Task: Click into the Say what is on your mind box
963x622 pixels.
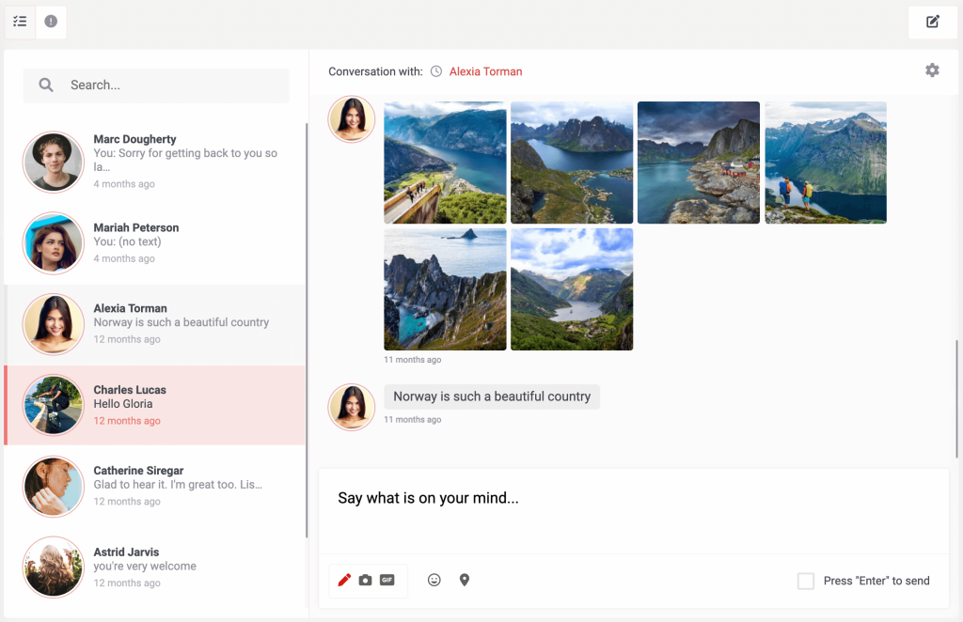Action: coord(634,511)
